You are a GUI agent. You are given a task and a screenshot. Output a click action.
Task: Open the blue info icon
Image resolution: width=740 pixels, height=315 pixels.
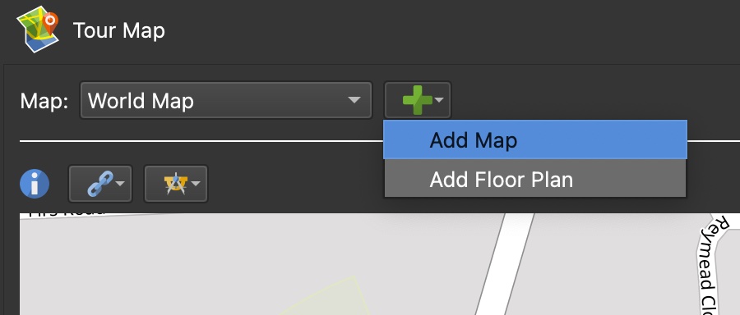tap(35, 184)
